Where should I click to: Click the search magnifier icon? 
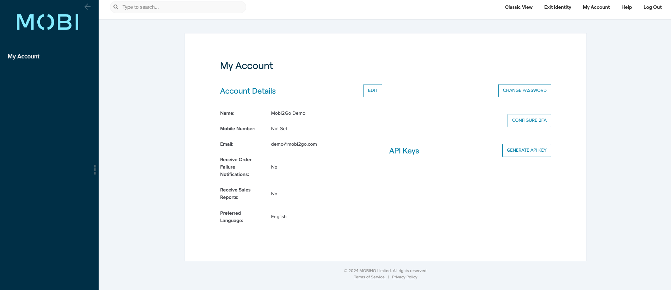coord(116,7)
